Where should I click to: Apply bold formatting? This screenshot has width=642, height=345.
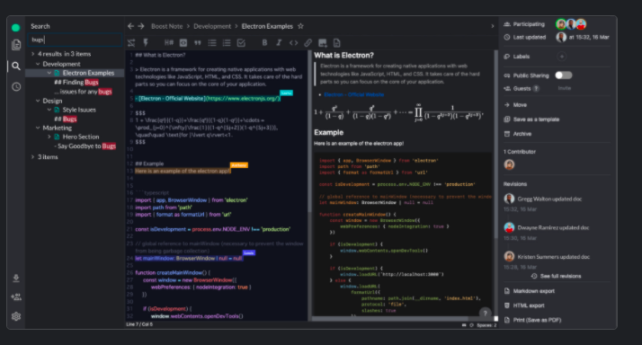click(264, 42)
